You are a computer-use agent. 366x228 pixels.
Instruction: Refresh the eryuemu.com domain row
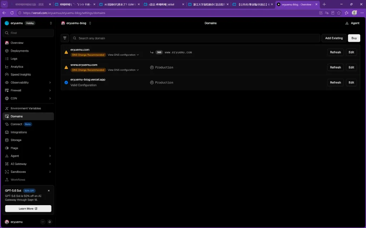tap(335, 52)
